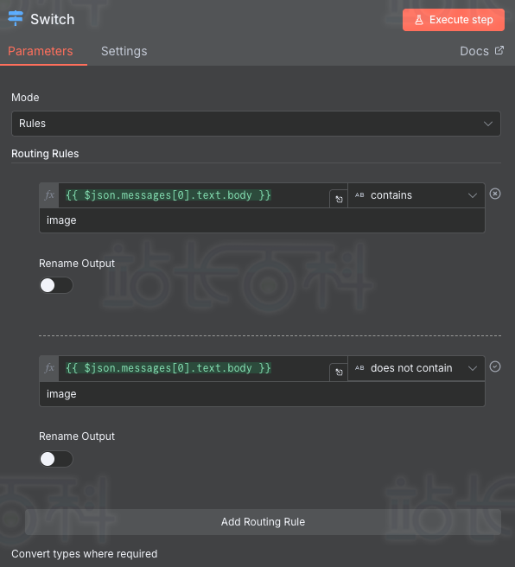The width and height of the screenshot is (515, 567).
Task: Open expression editor for first rule
Action: click(339, 199)
